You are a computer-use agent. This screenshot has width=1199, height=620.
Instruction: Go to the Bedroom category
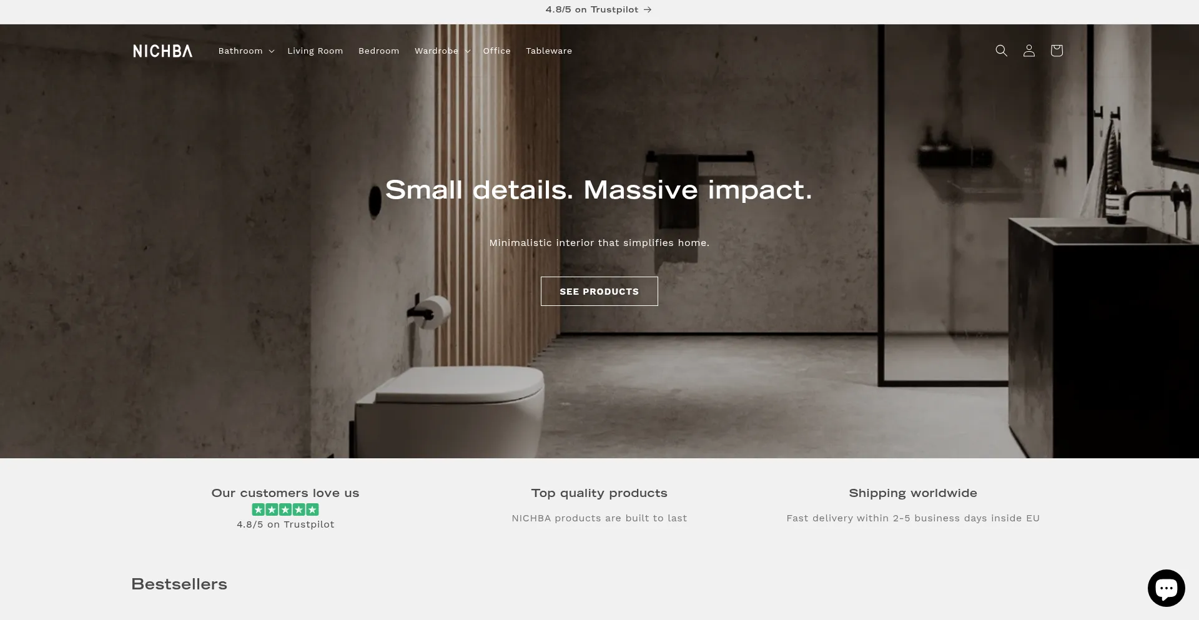(378, 51)
